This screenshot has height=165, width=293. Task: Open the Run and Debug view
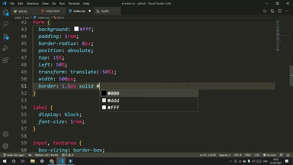[5, 48]
